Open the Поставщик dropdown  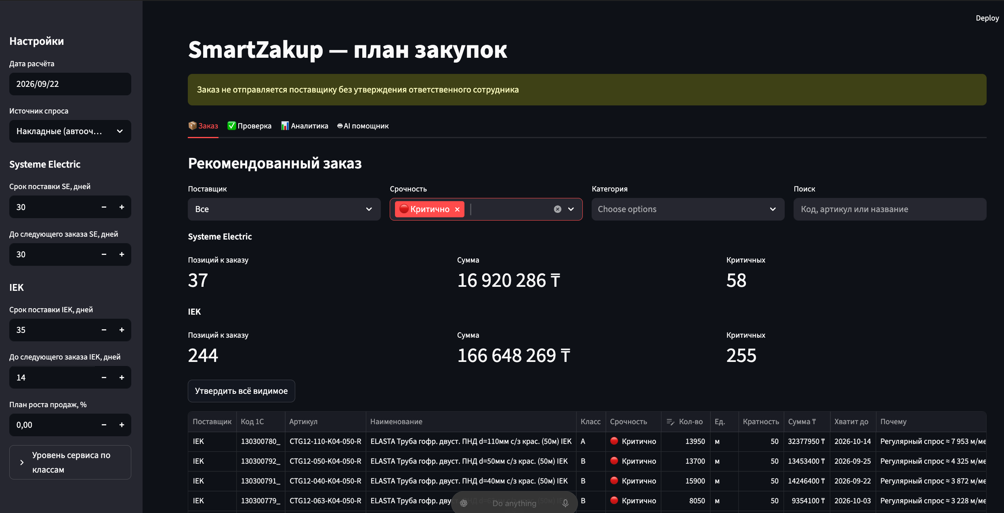click(x=284, y=209)
